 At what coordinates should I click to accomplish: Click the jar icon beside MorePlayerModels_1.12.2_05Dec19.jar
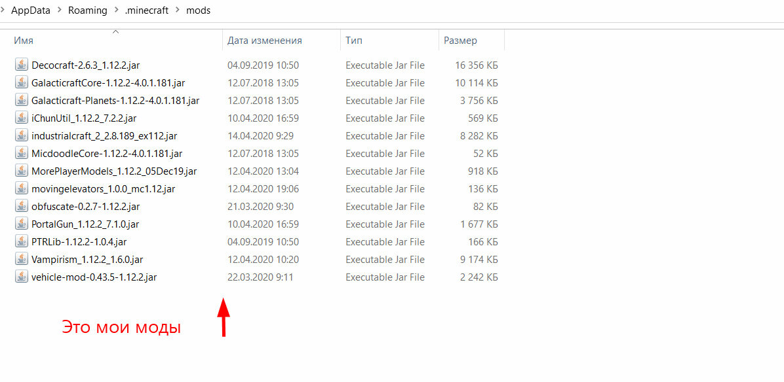point(21,171)
